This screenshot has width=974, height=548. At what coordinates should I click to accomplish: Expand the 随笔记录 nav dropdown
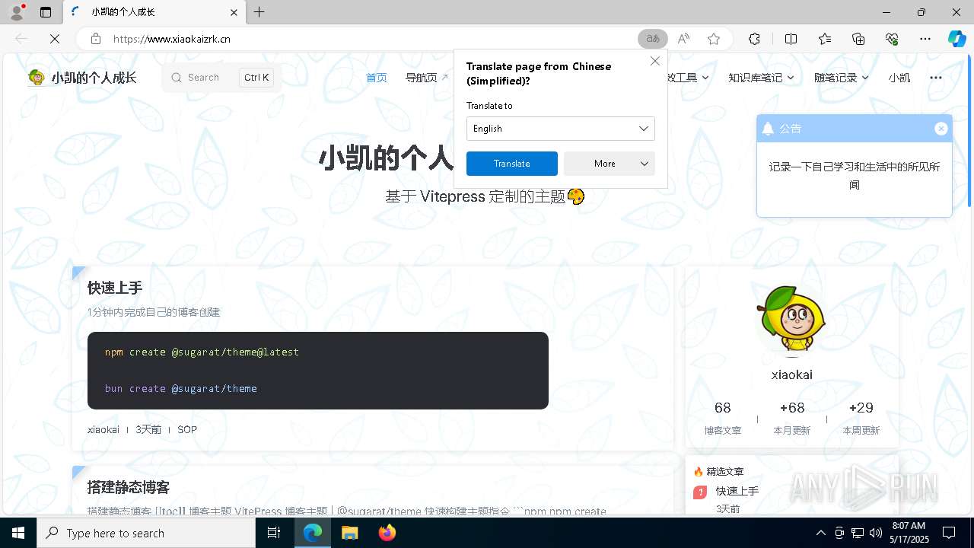pyautogui.click(x=842, y=78)
